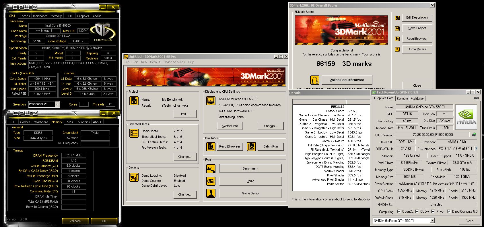Screen dimensions: 484x227
Task: Click the Bus Interface question mark in GPU-Z
Action: pos(476,149)
